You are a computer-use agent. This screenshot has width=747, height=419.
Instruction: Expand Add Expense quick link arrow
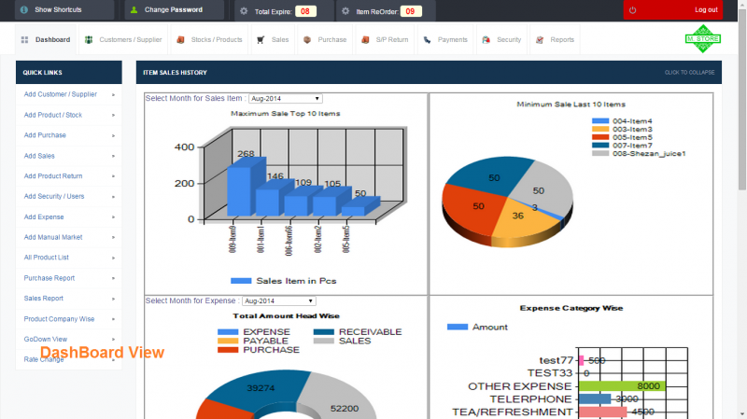click(x=113, y=217)
